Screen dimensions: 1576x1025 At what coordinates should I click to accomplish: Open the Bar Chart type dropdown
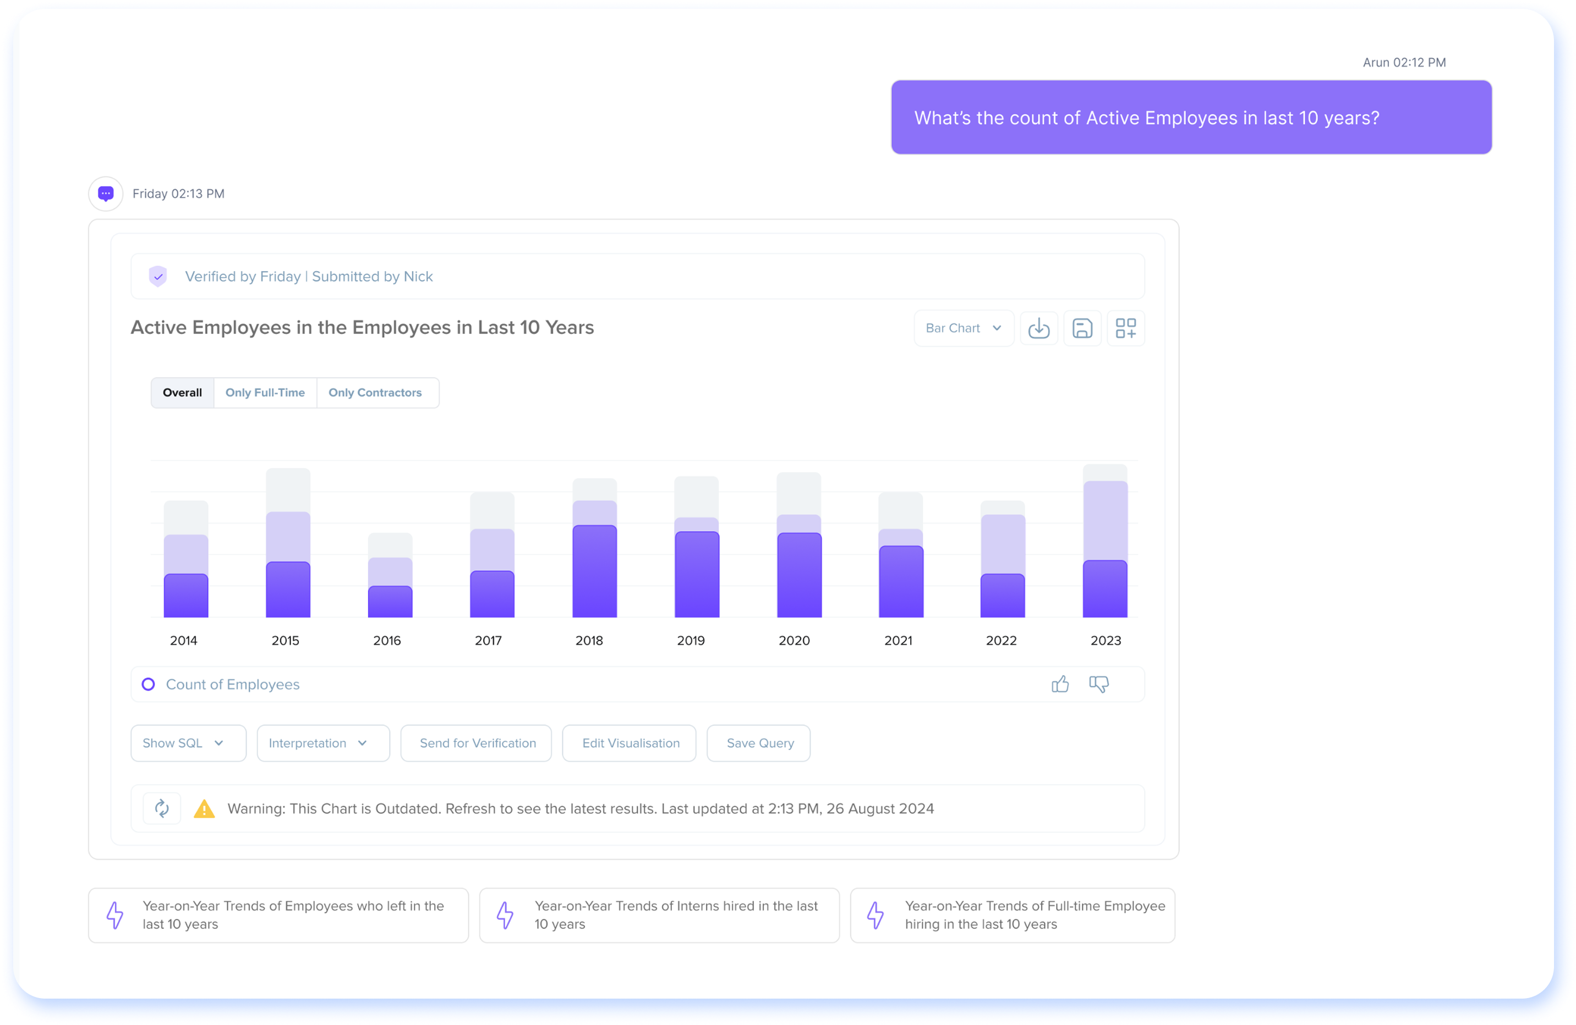pyautogui.click(x=964, y=328)
